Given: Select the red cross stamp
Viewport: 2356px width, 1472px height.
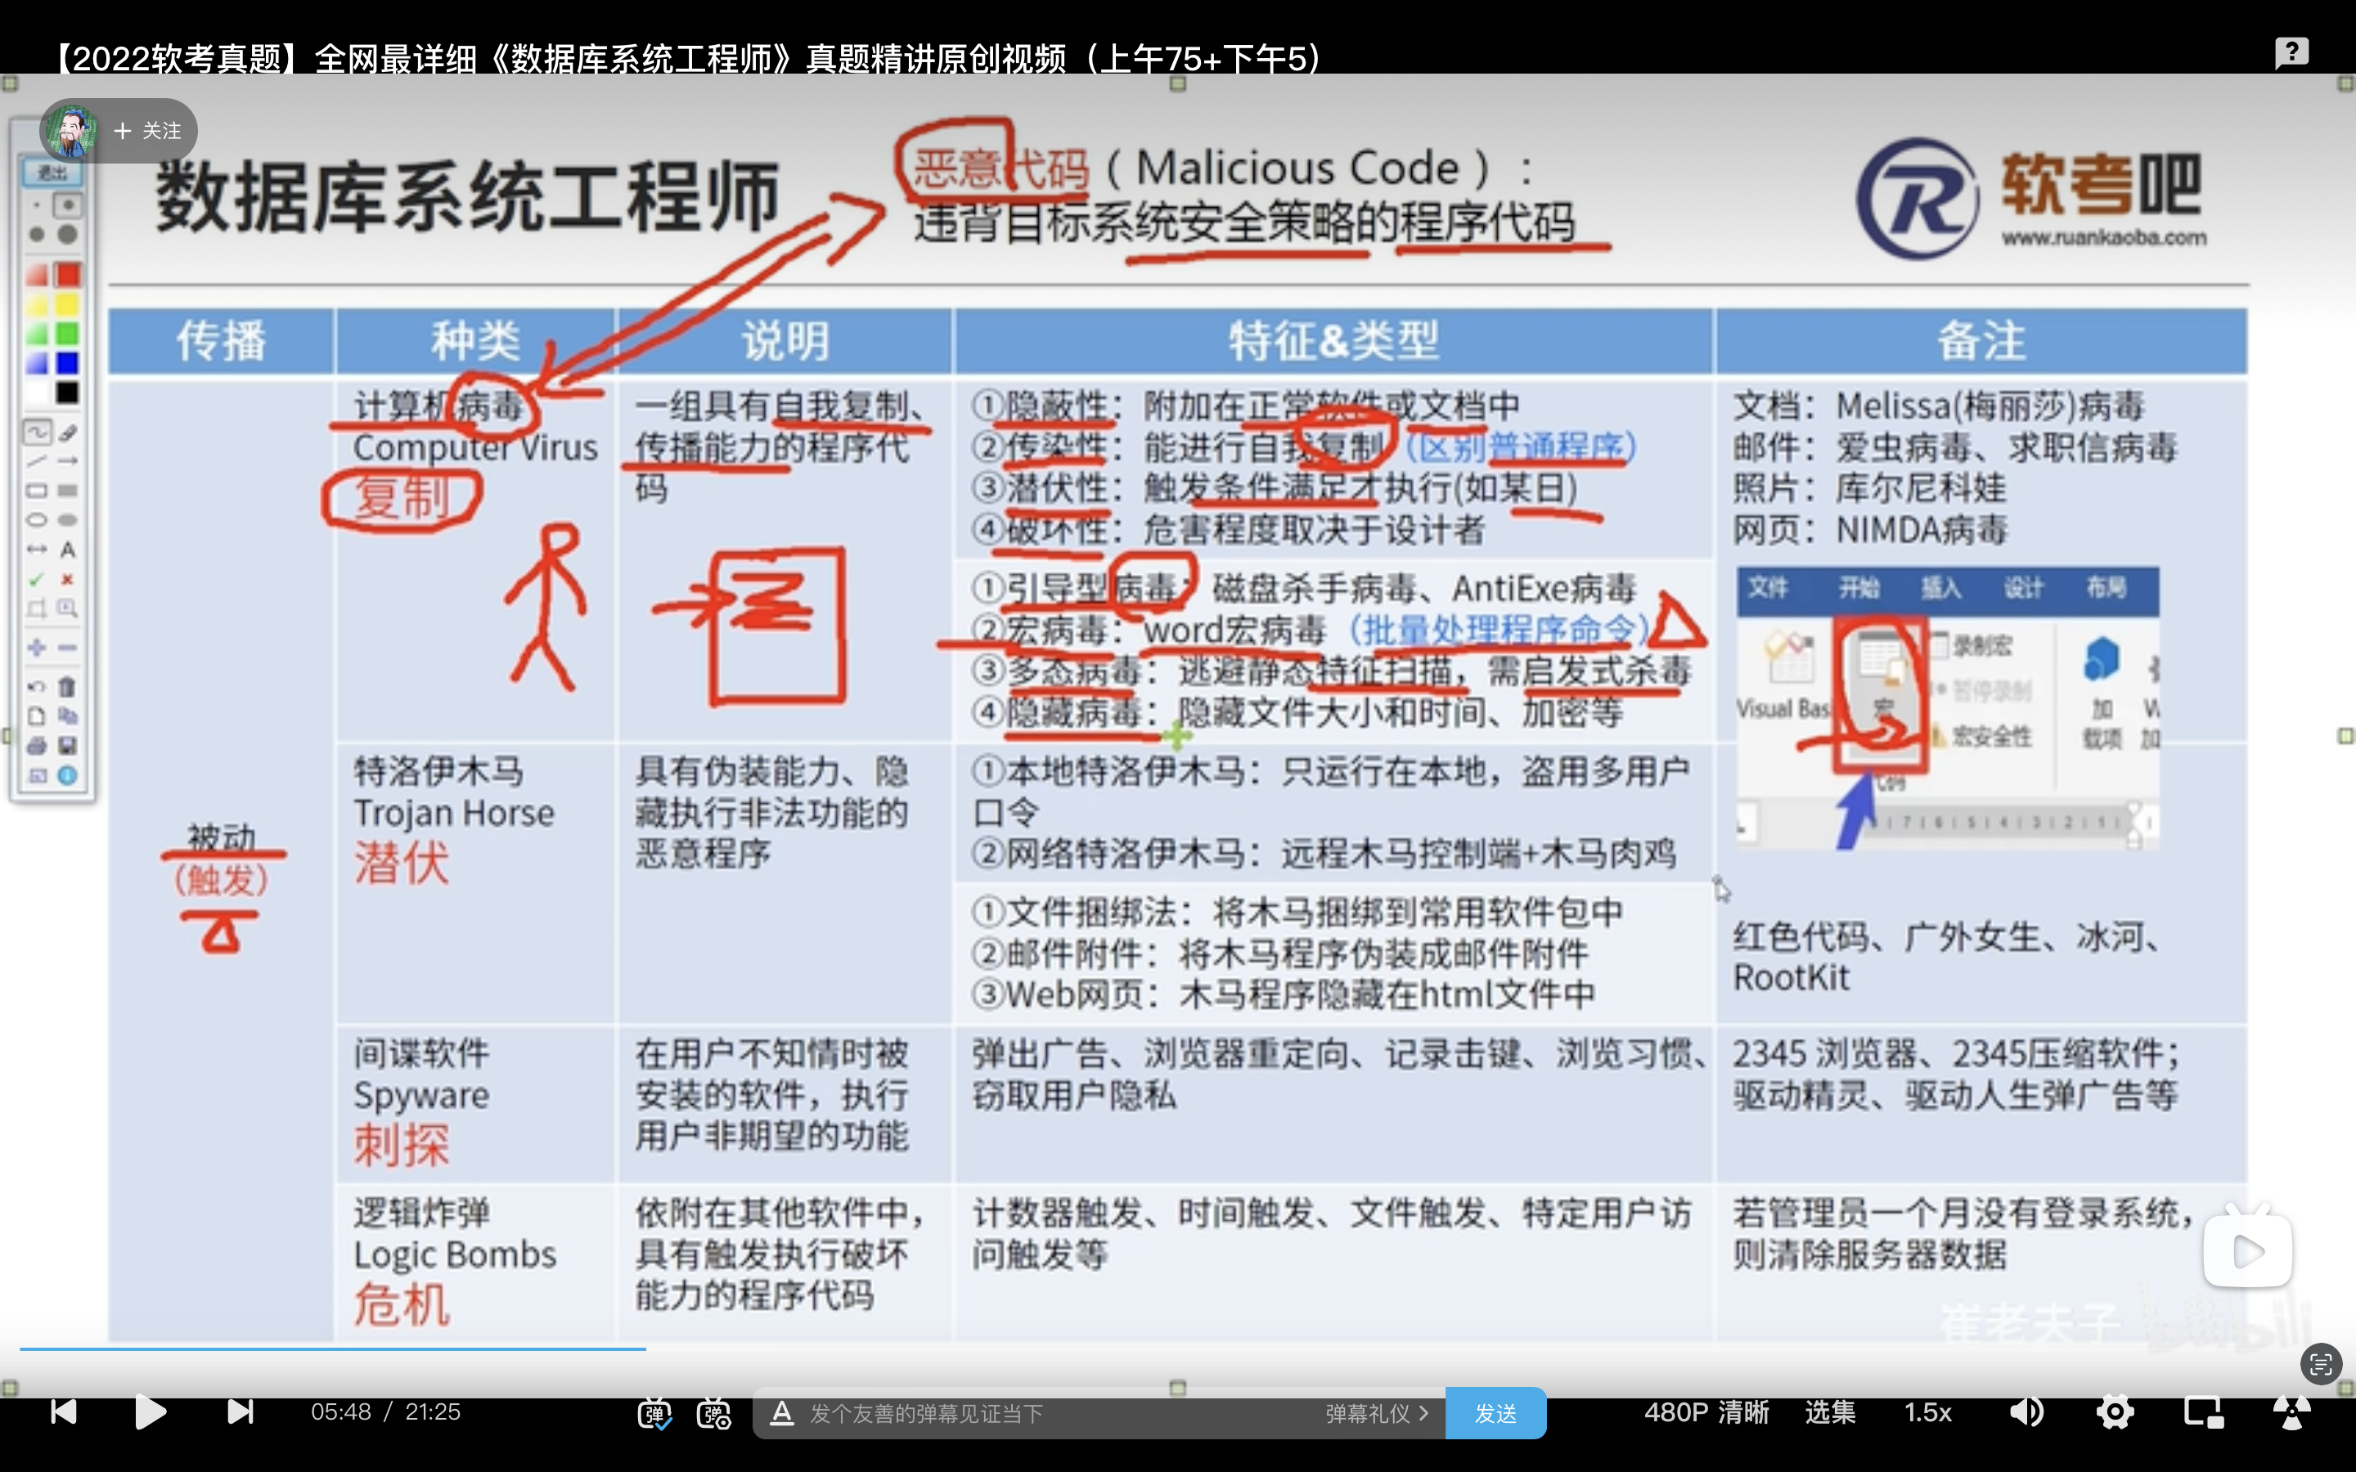Looking at the screenshot, I should (67, 579).
